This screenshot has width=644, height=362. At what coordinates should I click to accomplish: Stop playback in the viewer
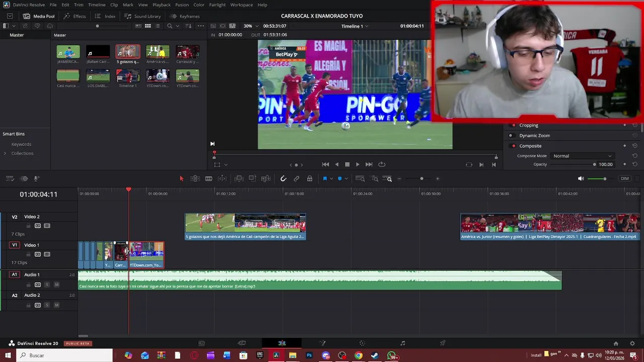tap(347, 164)
